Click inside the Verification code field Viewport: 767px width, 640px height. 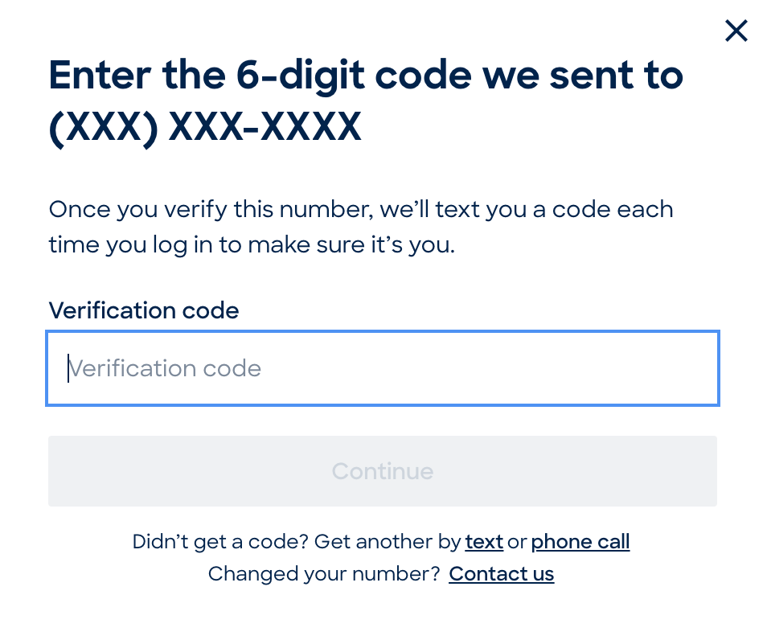(383, 368)
